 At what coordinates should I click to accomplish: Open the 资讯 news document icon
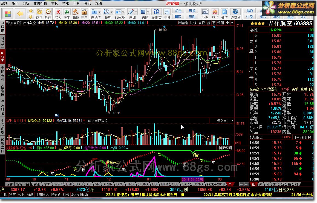(x=167, y=14)
